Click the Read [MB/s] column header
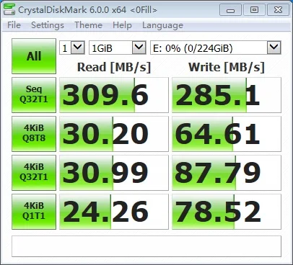The height and width of the screenshot is (265, 293). point(114,67)
